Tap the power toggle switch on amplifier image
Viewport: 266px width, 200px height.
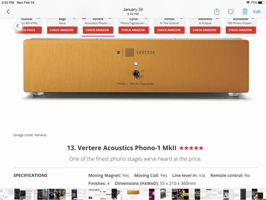coord(136,74)
